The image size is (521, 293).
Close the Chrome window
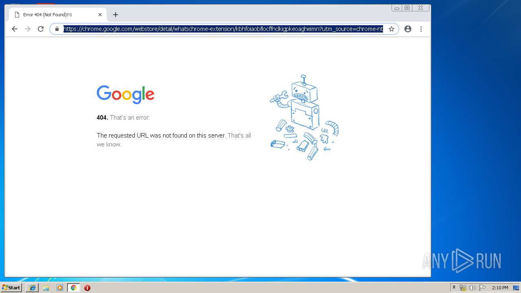coord(421,8)
